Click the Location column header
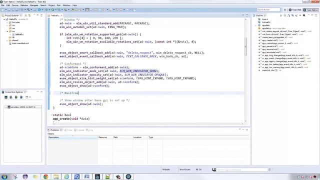The image size is (320, 180). (x=140, y=137)
